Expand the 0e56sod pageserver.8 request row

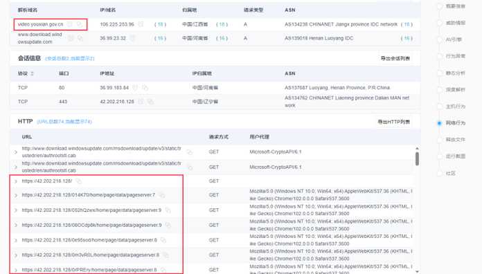[16, 240]
